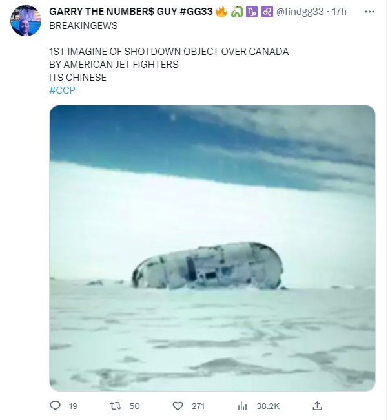Click the purple Leo zodiac emoji
This screenshot has height=420, width=388.
click(267, 12)
